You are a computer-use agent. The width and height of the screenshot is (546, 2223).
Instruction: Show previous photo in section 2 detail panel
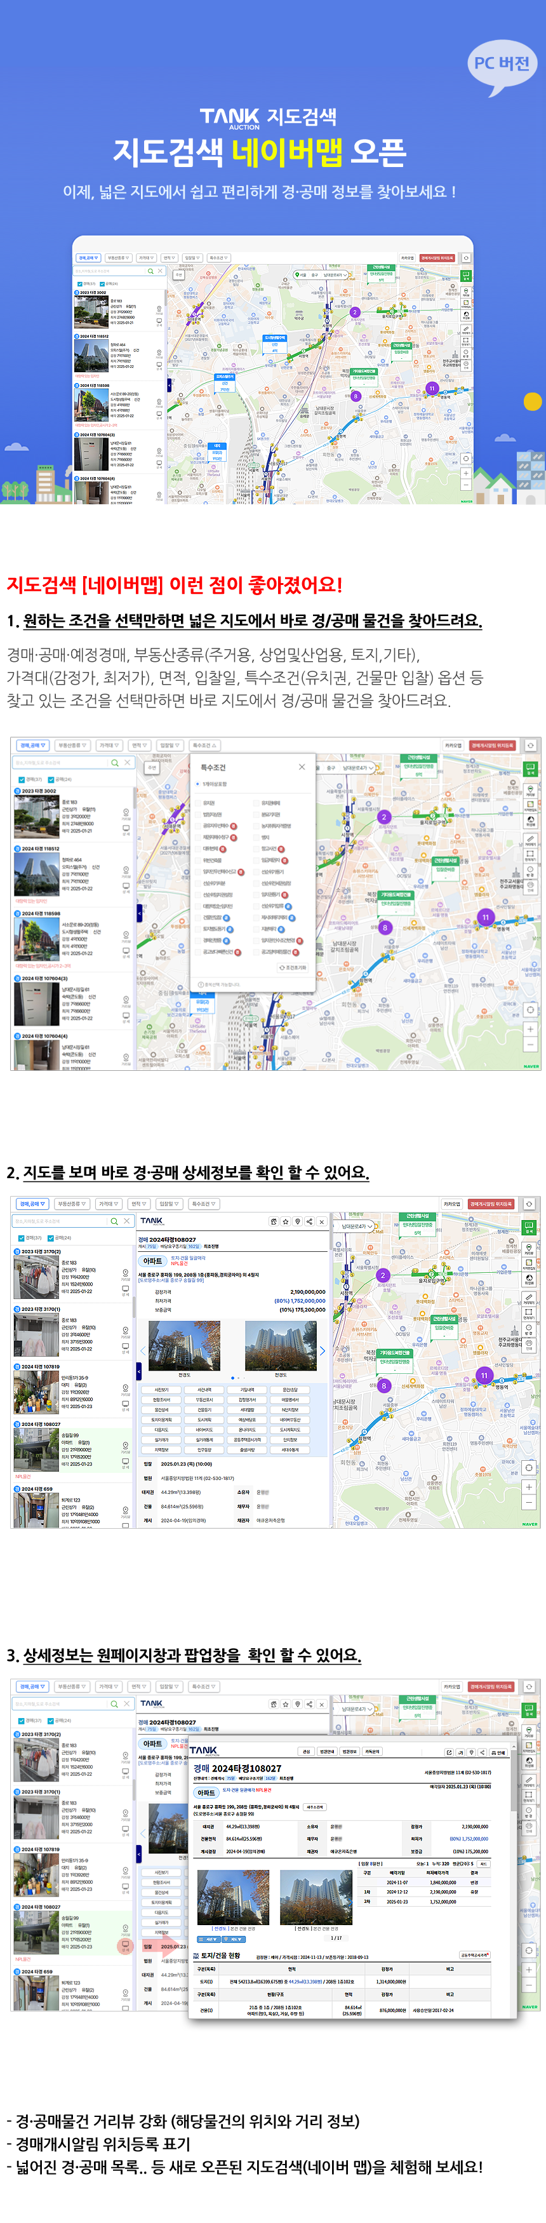[143, 1350]
